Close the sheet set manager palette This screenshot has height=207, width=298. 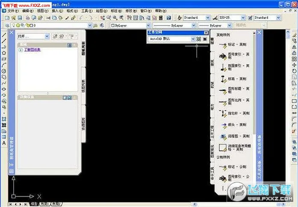tap(12, 33)
